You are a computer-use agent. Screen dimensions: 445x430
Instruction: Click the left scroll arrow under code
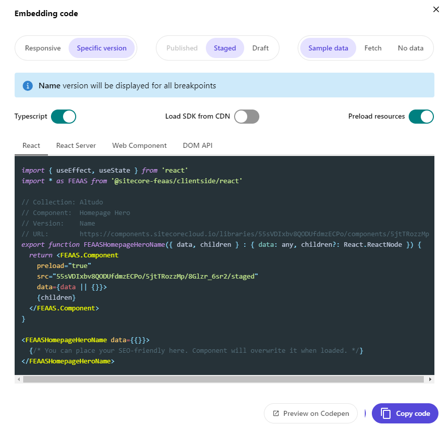pos(19,379)
